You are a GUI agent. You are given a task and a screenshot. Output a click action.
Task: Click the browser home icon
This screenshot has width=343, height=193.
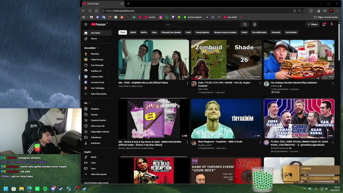[x=96, y=11]
